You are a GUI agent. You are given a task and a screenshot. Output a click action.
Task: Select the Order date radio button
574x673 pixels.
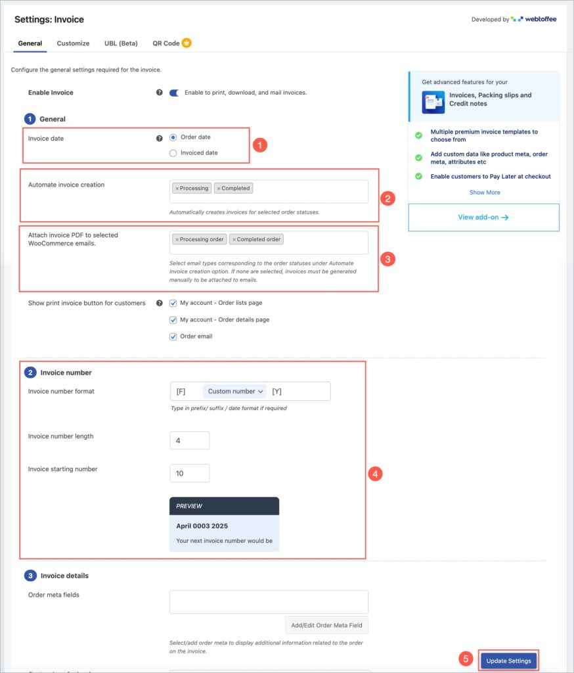coord(173,137)
